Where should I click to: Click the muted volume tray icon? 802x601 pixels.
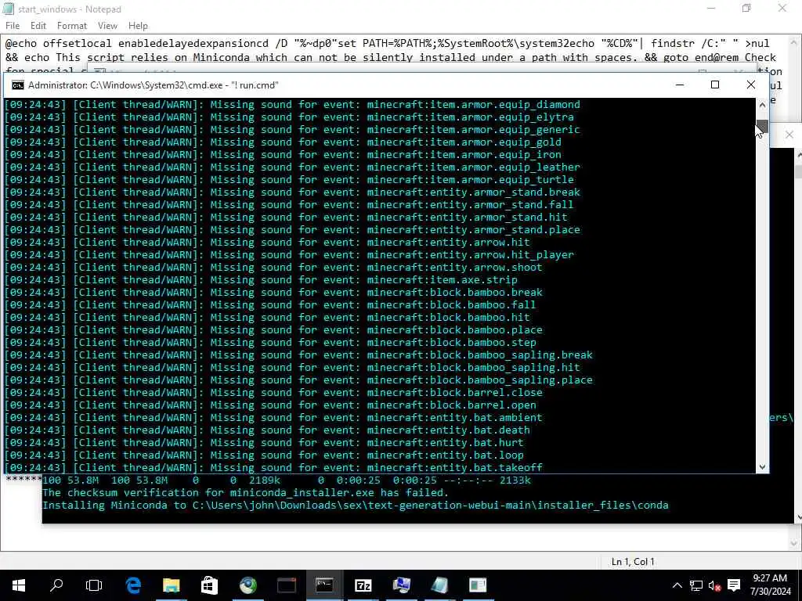[714, 585]
